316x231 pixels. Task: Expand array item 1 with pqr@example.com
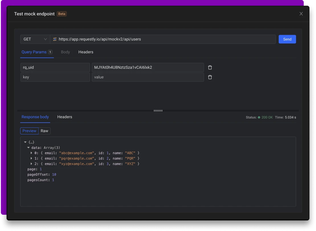(x=32, y=159)
